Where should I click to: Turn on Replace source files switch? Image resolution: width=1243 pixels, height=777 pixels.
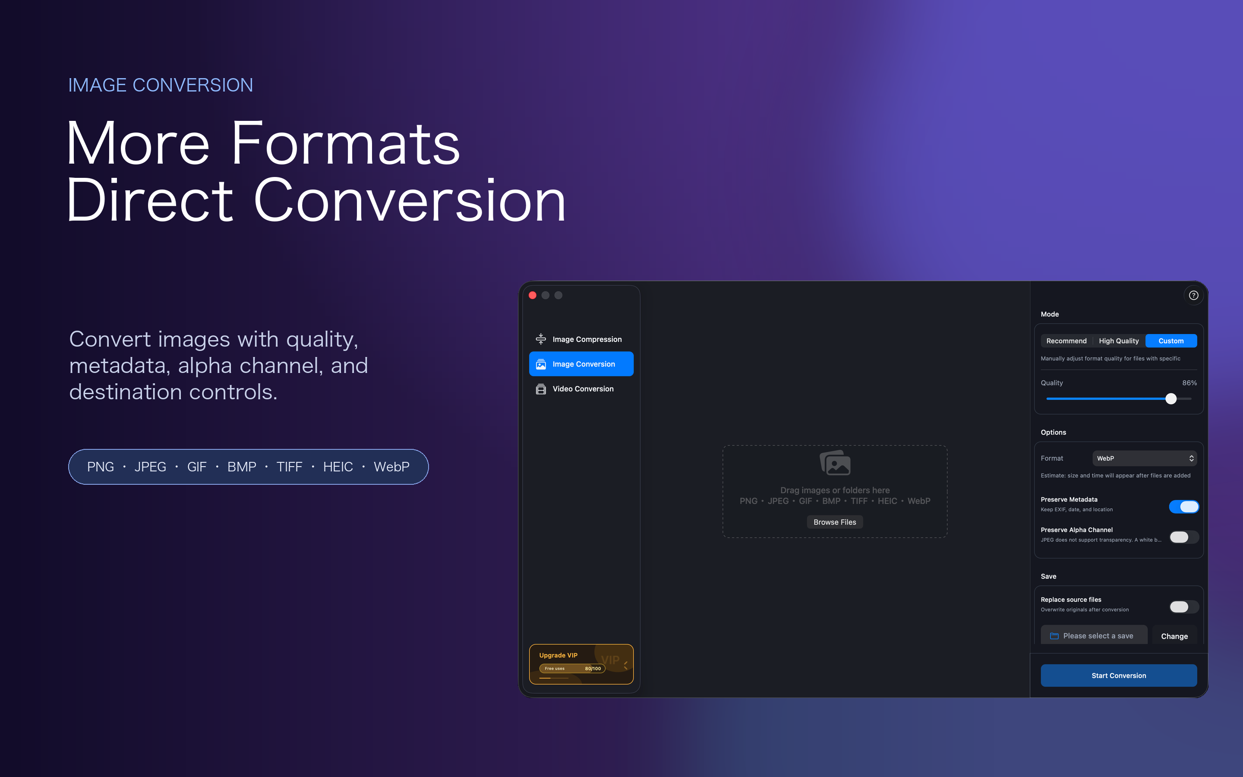click(1184, 607)
